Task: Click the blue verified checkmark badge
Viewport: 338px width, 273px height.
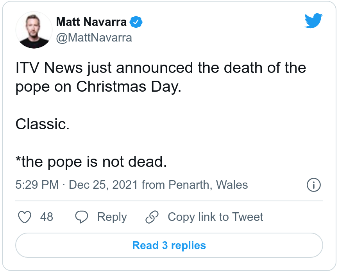Action: [136, 22]
